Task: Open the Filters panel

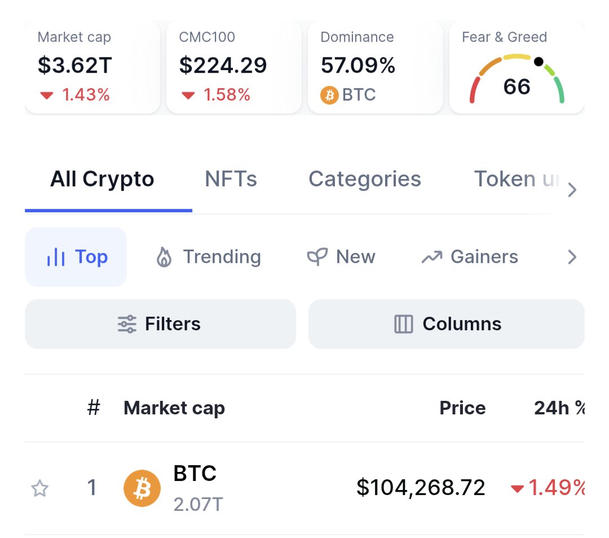Action: point(160,324)
